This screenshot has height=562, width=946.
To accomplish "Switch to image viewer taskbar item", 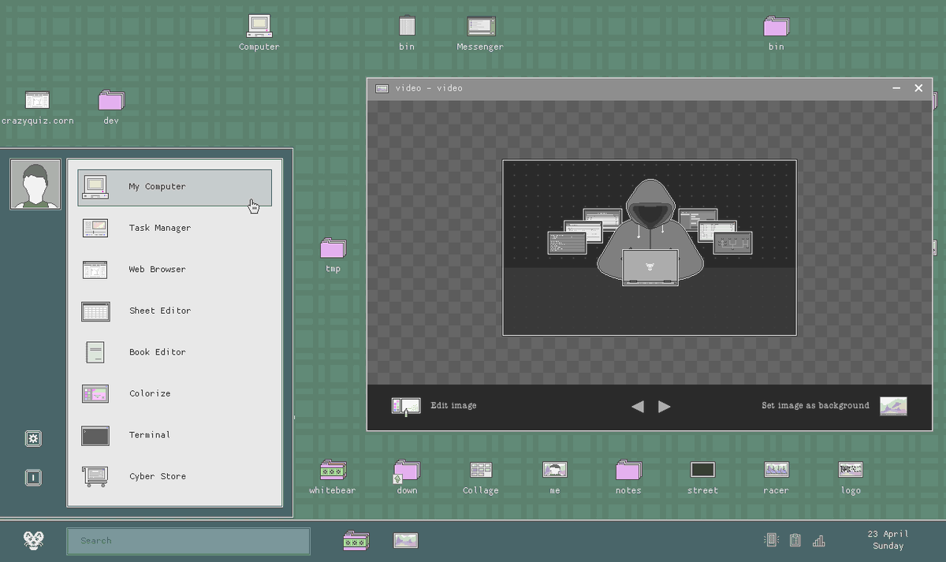I will pyautogui.click(x=405, y=540).
